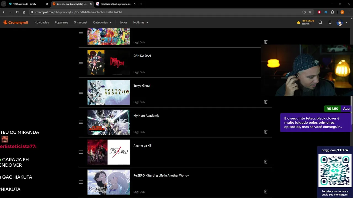353x198 pixels.
Task: Click the Akame ga Kill! reorder handle
Action: (81, 152)
